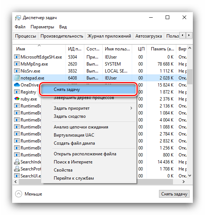205x215 pixels.
Task: Open the Файл menu
Action: tap(20, 27)
